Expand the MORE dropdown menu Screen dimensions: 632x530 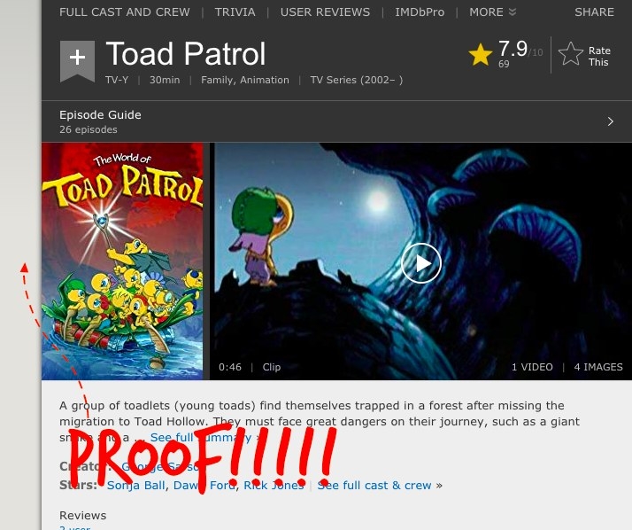tap(492, 12)
